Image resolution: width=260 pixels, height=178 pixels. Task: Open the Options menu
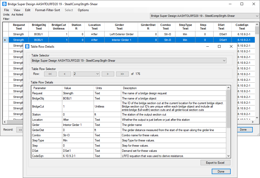click(x=83, y=10)
